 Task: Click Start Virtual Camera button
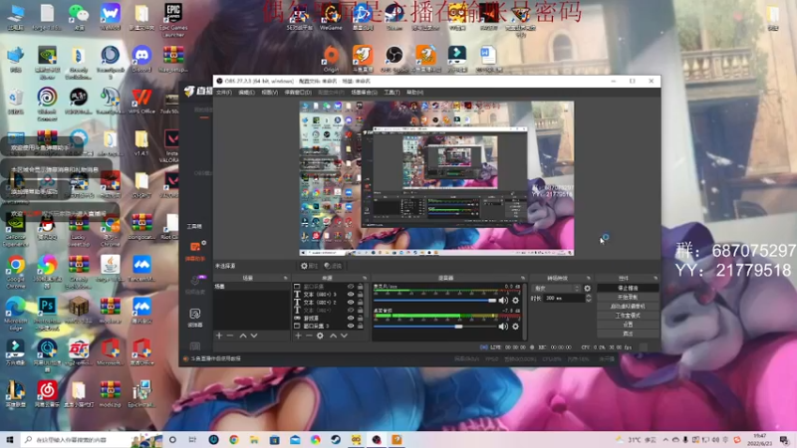coord(628,307)
